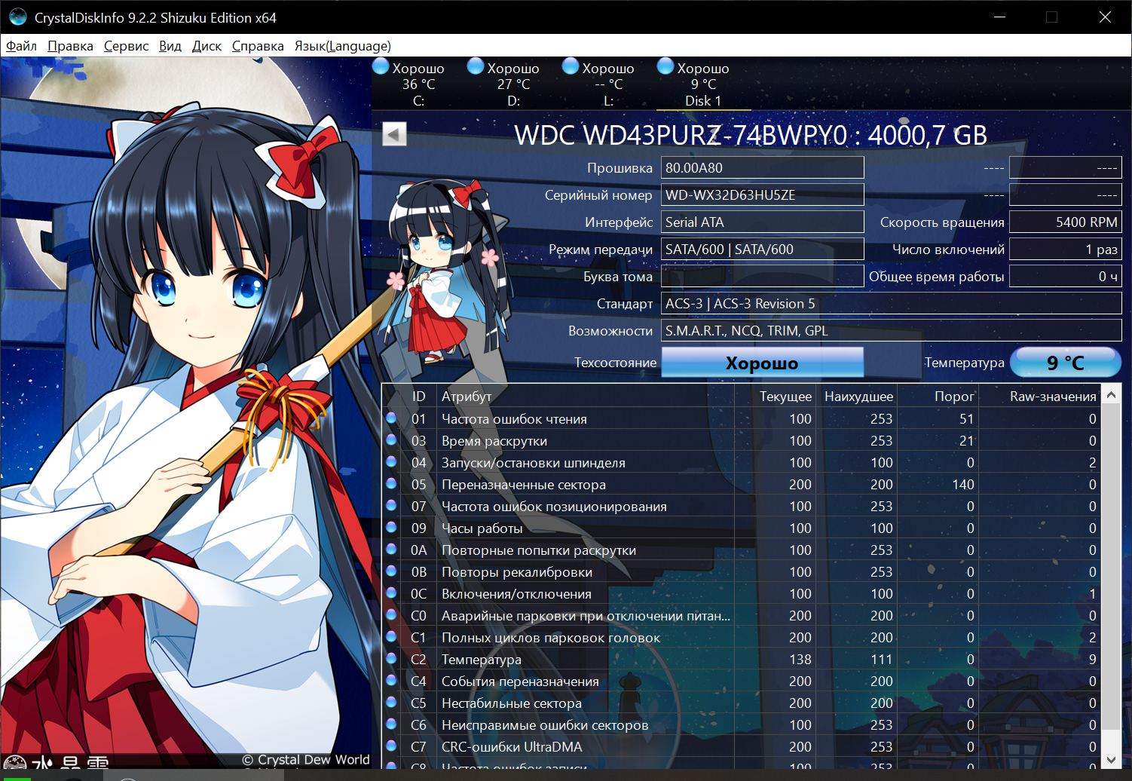Click status orb of attribute 04 row

[391, 461]
